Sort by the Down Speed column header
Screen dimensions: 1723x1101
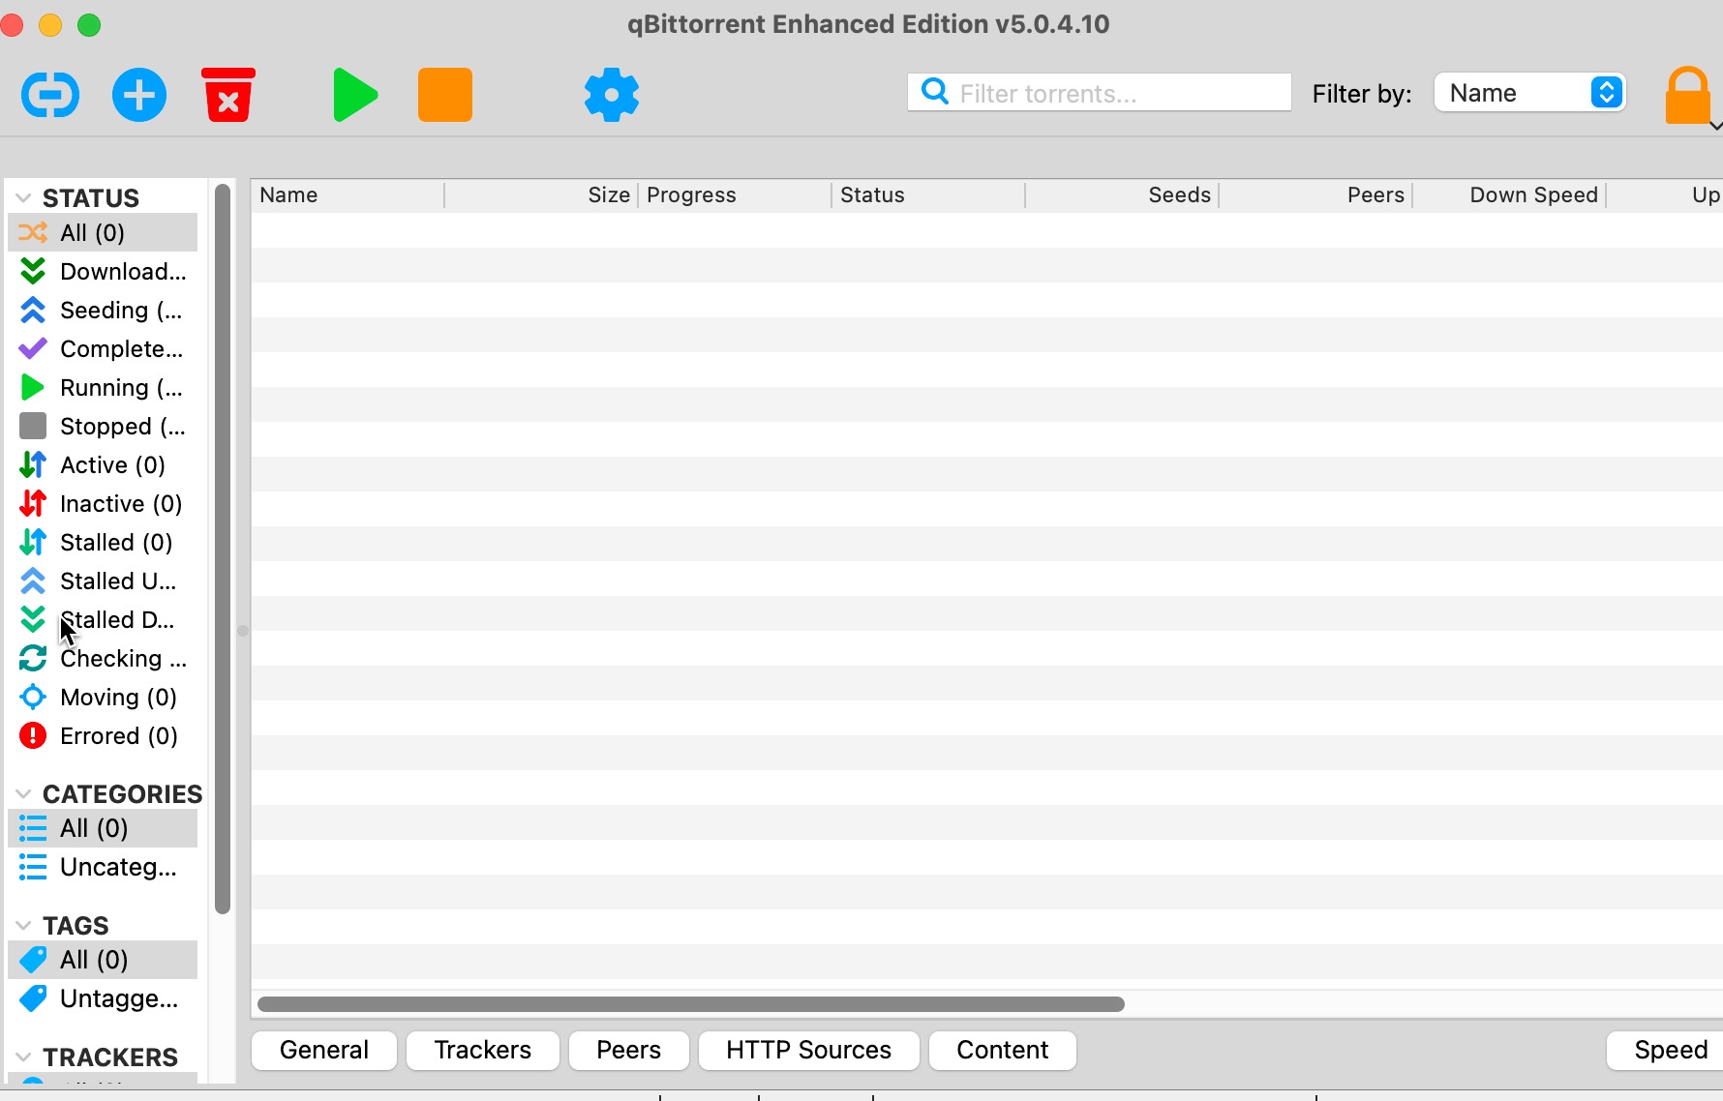(x=1509, y=195)
